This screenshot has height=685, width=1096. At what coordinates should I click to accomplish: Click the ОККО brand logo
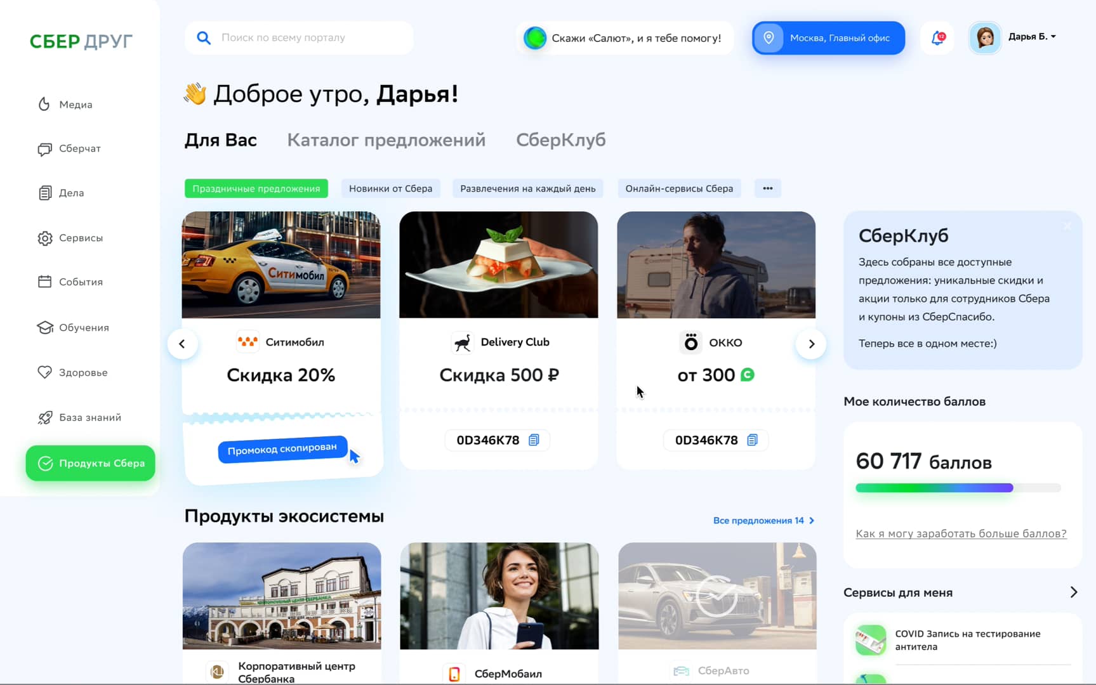(690, 342)
